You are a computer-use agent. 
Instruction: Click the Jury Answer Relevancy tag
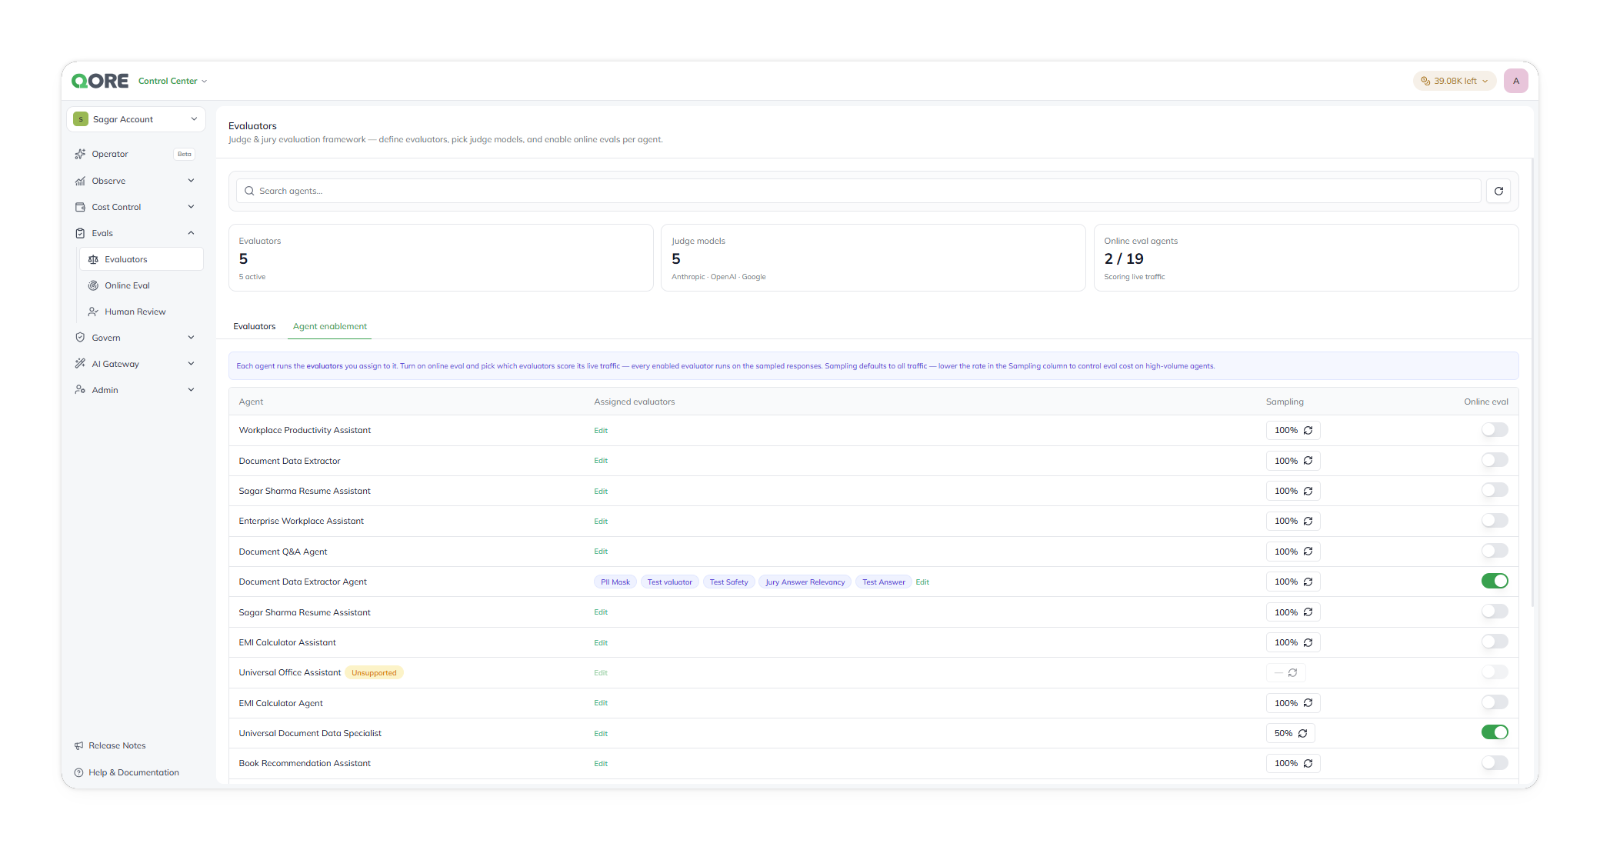805,582
